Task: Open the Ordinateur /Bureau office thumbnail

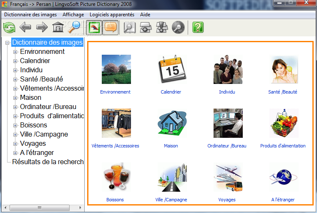Action: pos(228,123)
